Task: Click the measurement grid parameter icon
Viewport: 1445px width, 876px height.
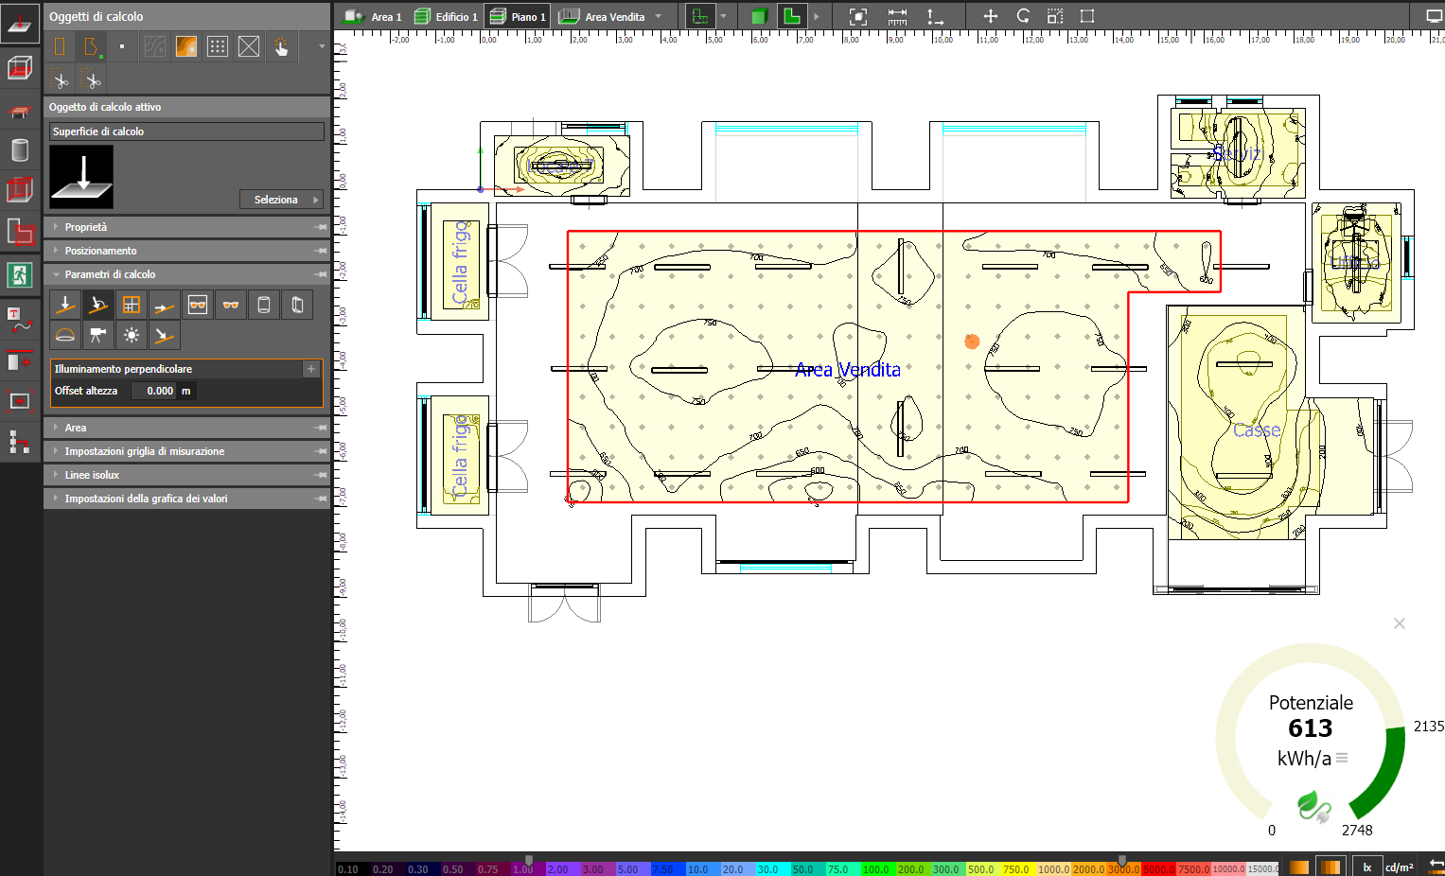Action: click(x=131, y=305)
